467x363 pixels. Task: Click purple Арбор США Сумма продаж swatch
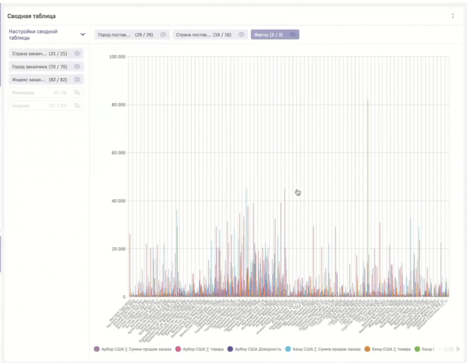pyautogui.click(x=97, y=349)
